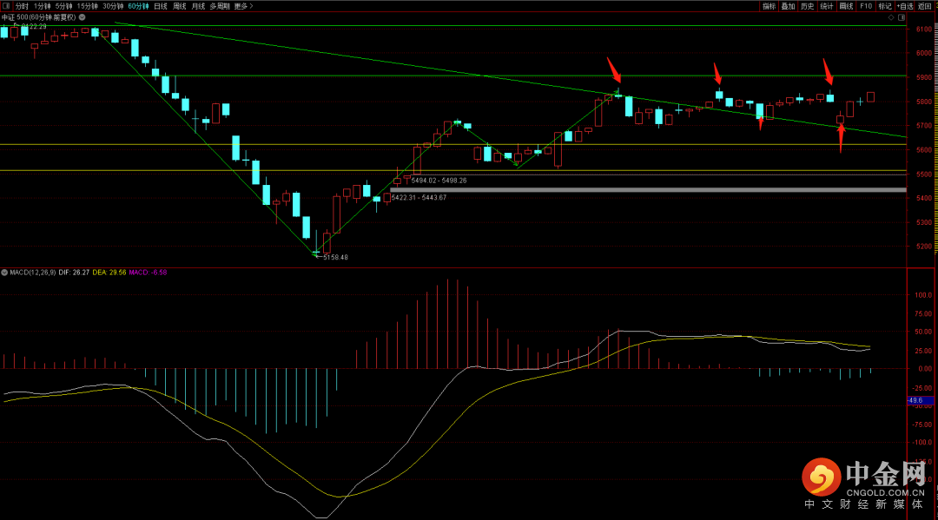The height and width of the screenshot is (520, 938).
Task: Click the 5158.48 low price label
Action: click(335, 258)
